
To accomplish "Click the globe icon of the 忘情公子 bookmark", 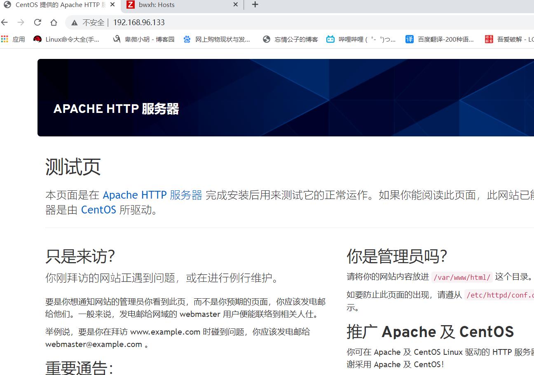I will [267, 39].
